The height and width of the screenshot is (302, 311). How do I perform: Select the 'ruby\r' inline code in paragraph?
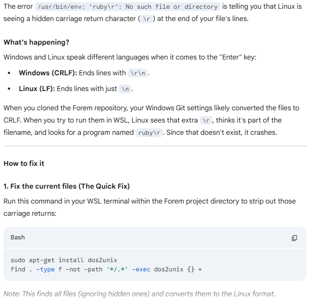[149, 133]
